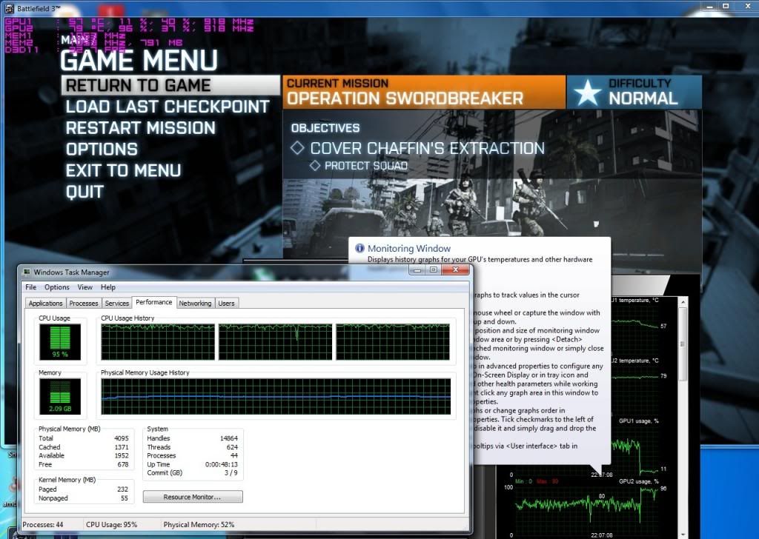The image size is (759, 539).
Task: Click the Difficulty Normal panel
Action: [634, 92]
